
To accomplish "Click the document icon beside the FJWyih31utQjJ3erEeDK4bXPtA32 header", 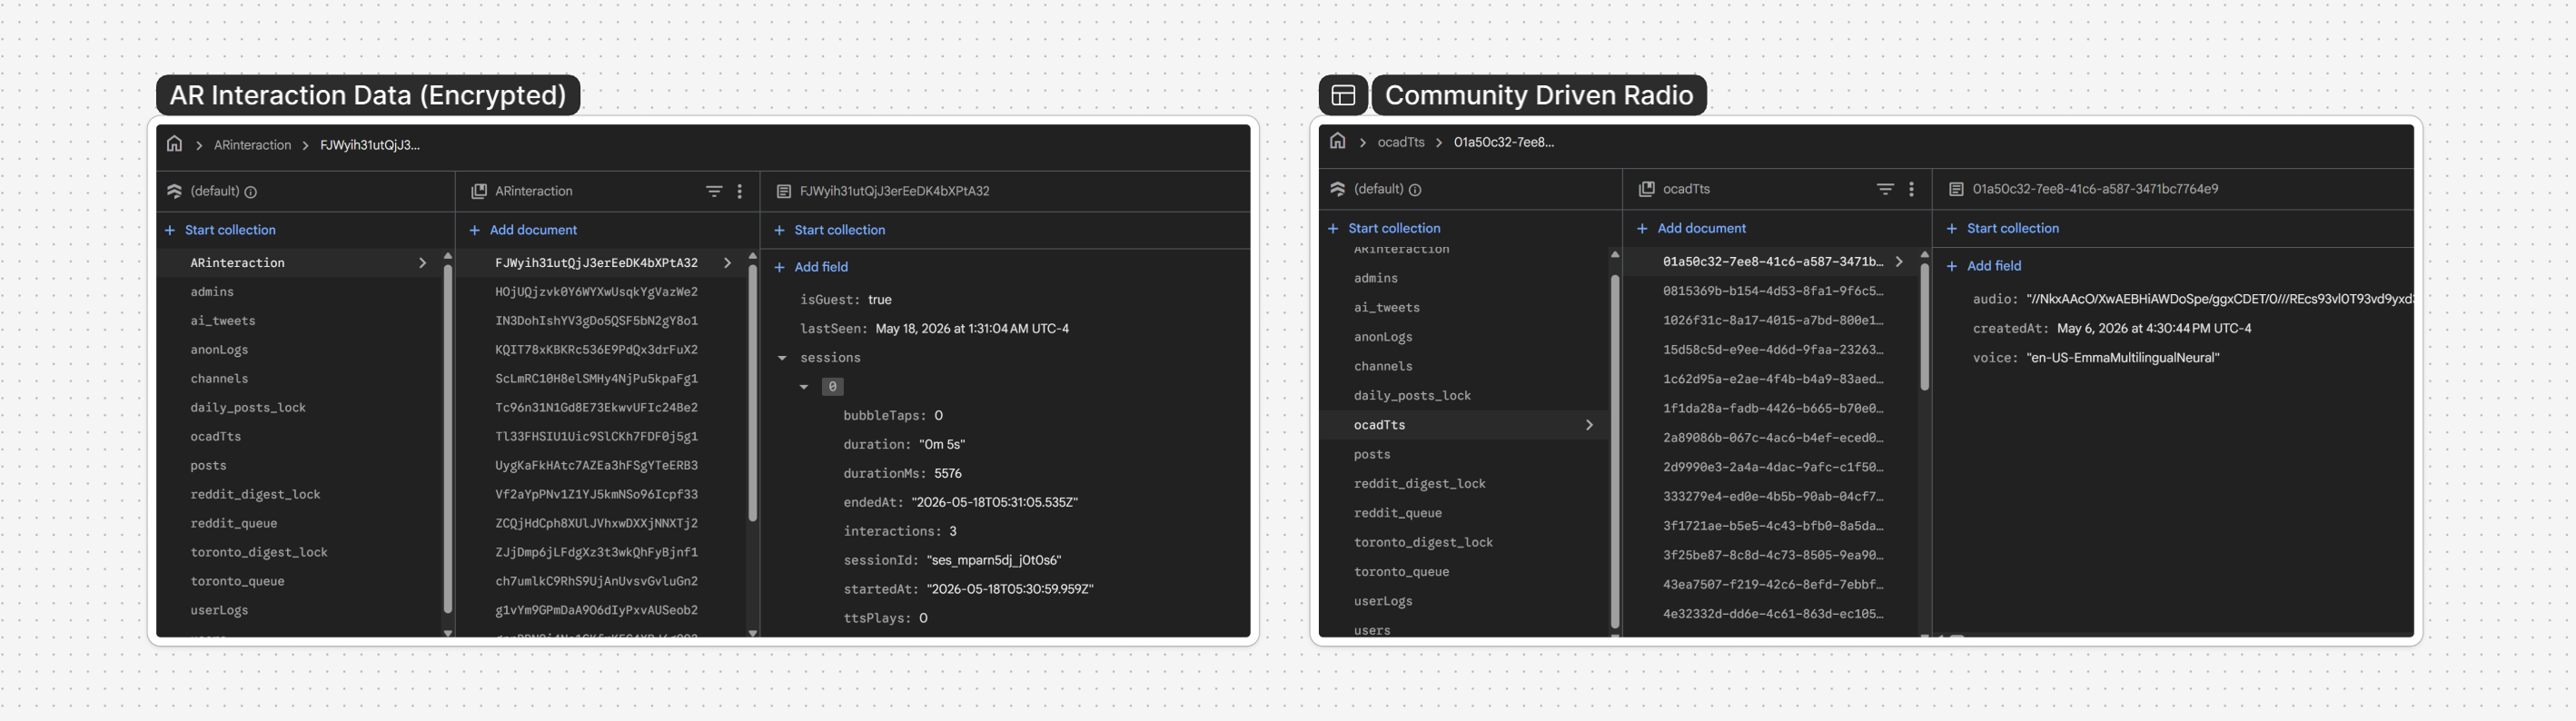I will coord(784,191).
